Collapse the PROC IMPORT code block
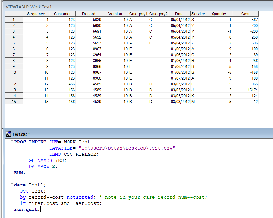 [11, 142]
